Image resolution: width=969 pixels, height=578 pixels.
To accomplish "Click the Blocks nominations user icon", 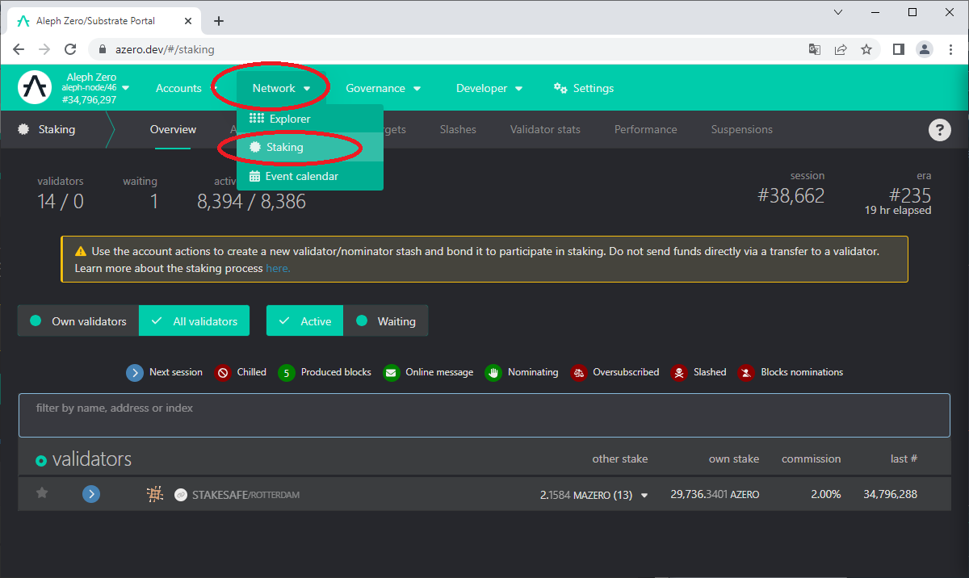I will pos(746,373).
